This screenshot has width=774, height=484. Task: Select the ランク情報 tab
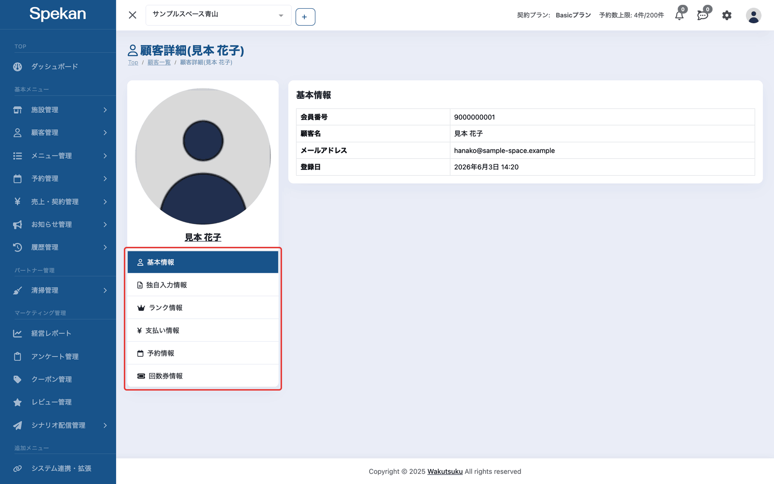click(x=203, y=308)
